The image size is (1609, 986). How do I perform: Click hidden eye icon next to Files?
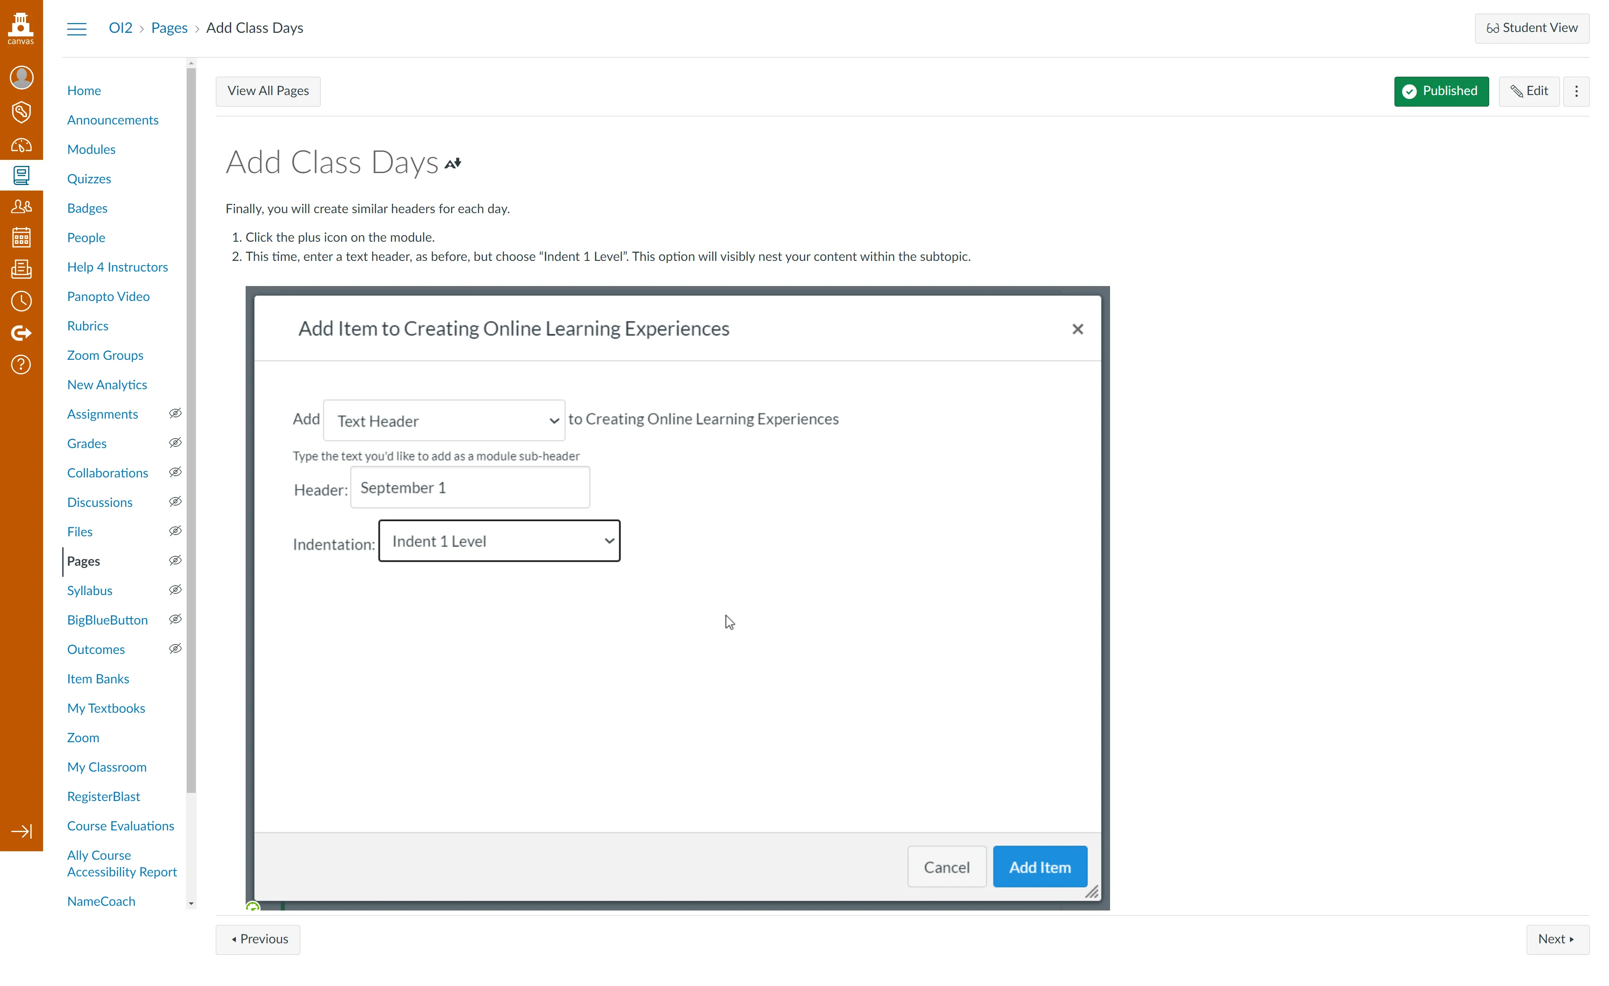pyautogui.click(x=175, y=531)
